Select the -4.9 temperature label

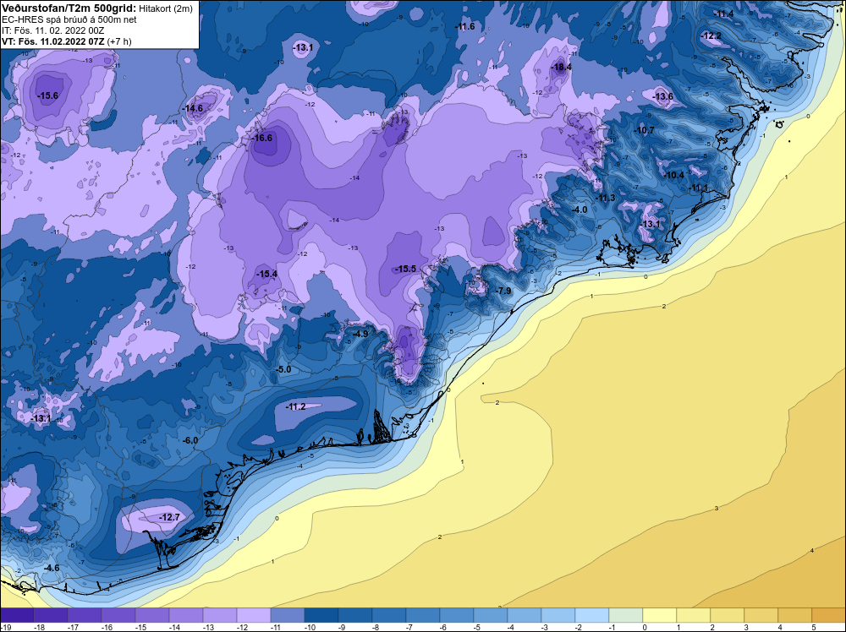click(360, 334)
